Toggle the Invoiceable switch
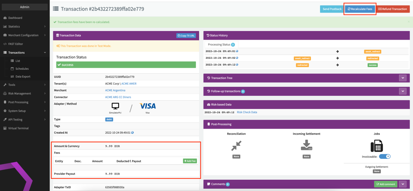Screen dimensions: 413x191 tap(385, 156)
